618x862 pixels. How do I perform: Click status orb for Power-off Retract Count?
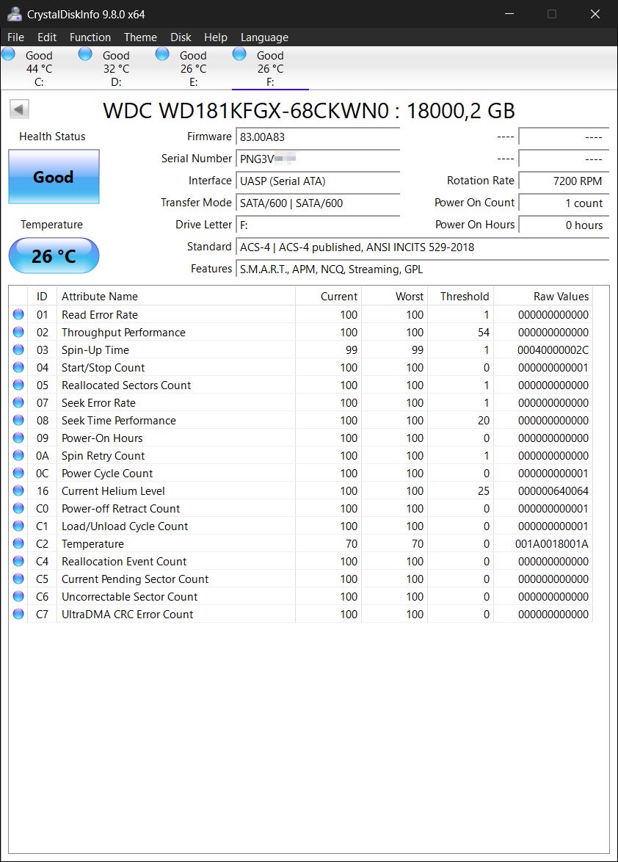(18, 508)
